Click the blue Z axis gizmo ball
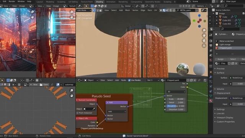Viewport: 245px width, 138px height. tap(199, 15)
